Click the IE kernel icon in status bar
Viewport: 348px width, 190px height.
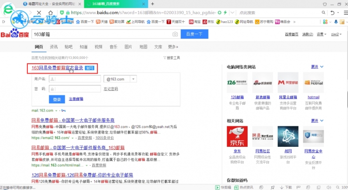[x=308, y=187]
